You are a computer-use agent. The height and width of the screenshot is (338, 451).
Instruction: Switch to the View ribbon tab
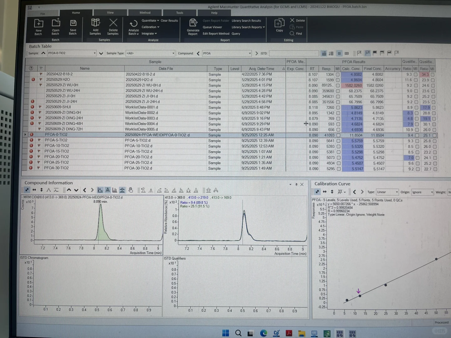110,13
